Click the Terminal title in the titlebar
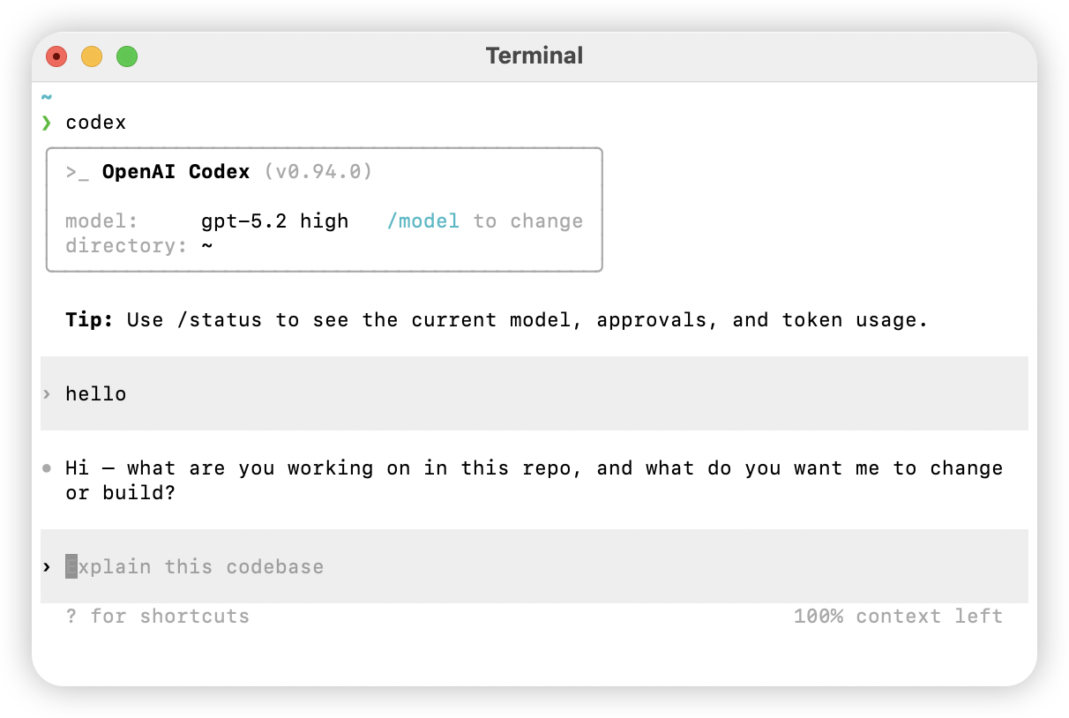 click(x=534, y=55)
